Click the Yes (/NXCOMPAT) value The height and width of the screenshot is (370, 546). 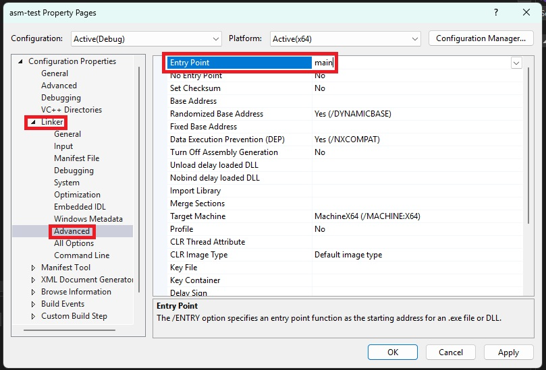(x=347, y=140)
